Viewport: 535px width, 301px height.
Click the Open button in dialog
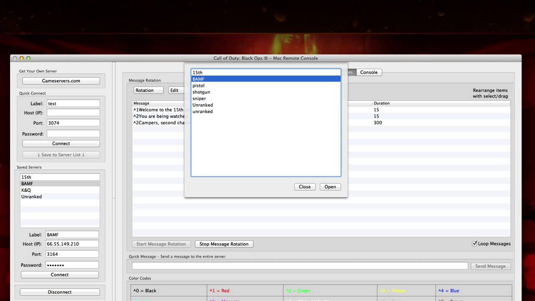click(330, 187)
